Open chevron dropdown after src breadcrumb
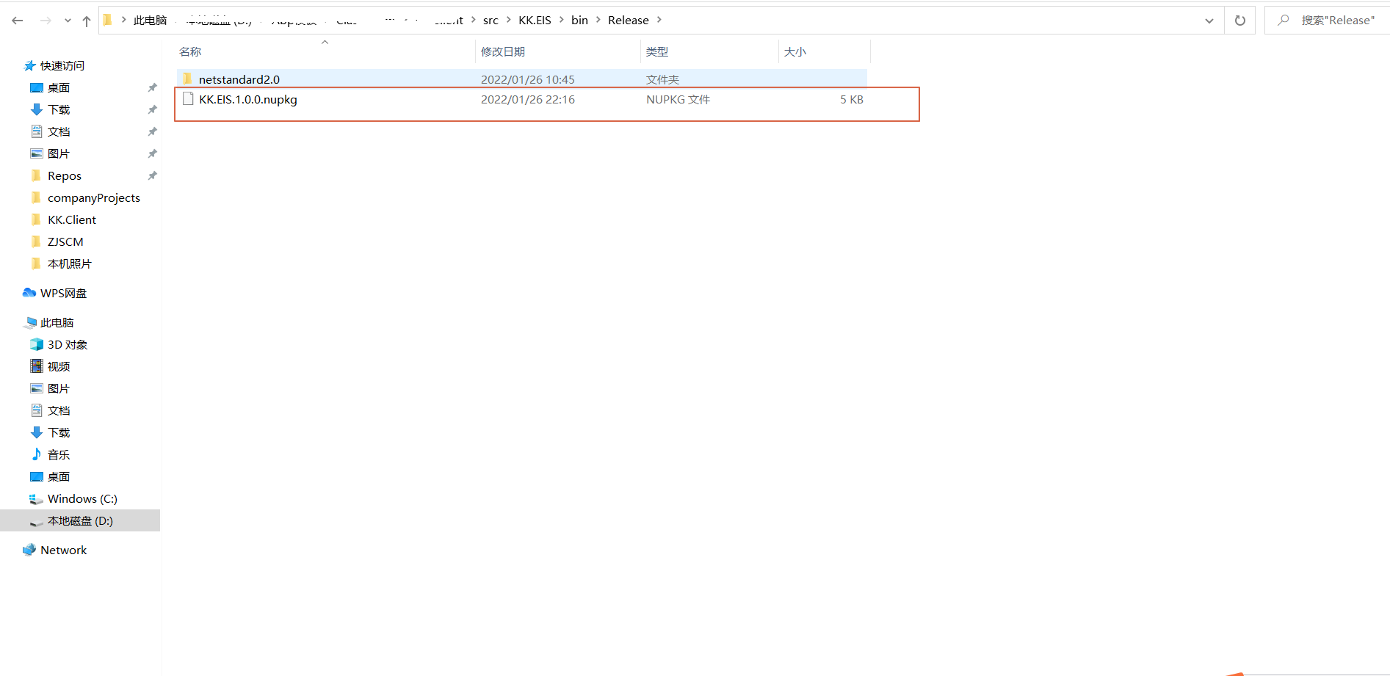 point(508,20)
